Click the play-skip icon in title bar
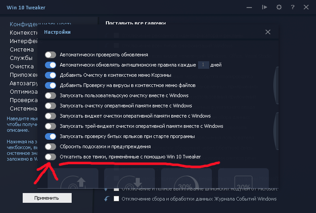Viewport: 316px width, 213px height. pyautogui.click(x=264, y=8)
